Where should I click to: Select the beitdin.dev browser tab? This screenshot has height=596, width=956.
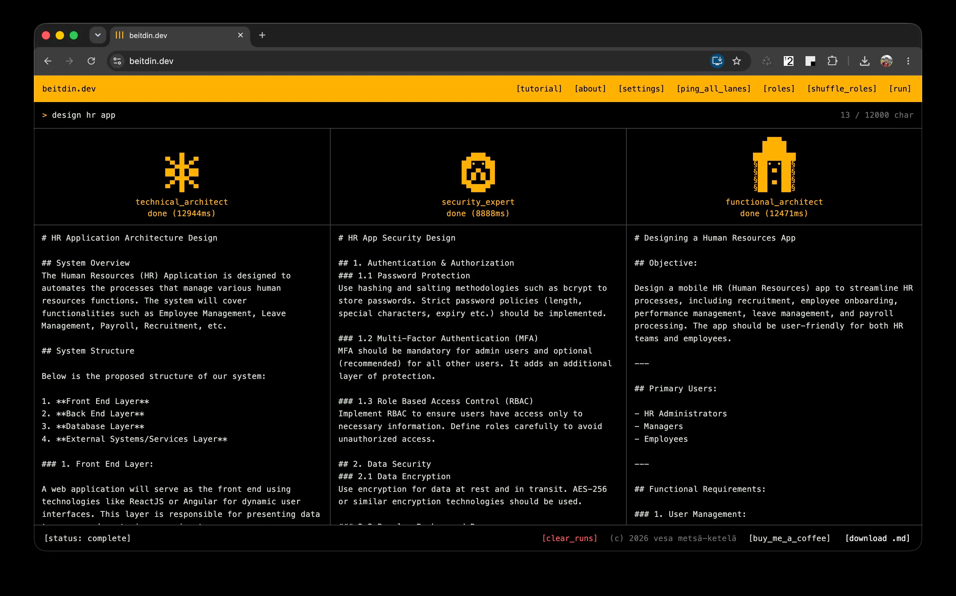coord(180,36)
